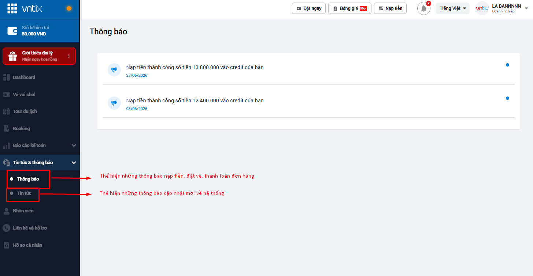Click the gift icon for agent referral

tap(13, 56)
